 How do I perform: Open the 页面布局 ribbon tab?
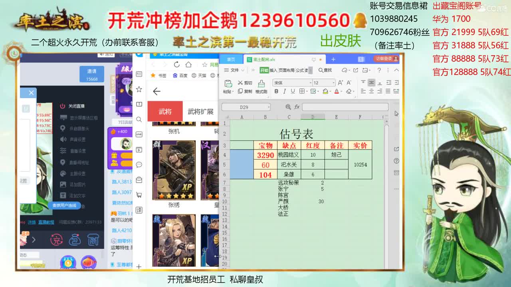(286, 70)
